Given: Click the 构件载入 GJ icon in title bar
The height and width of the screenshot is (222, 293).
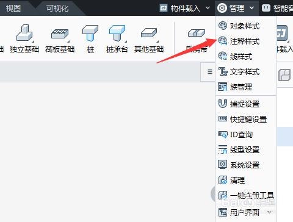Looking at the screenshot, I should click(164, 8).
